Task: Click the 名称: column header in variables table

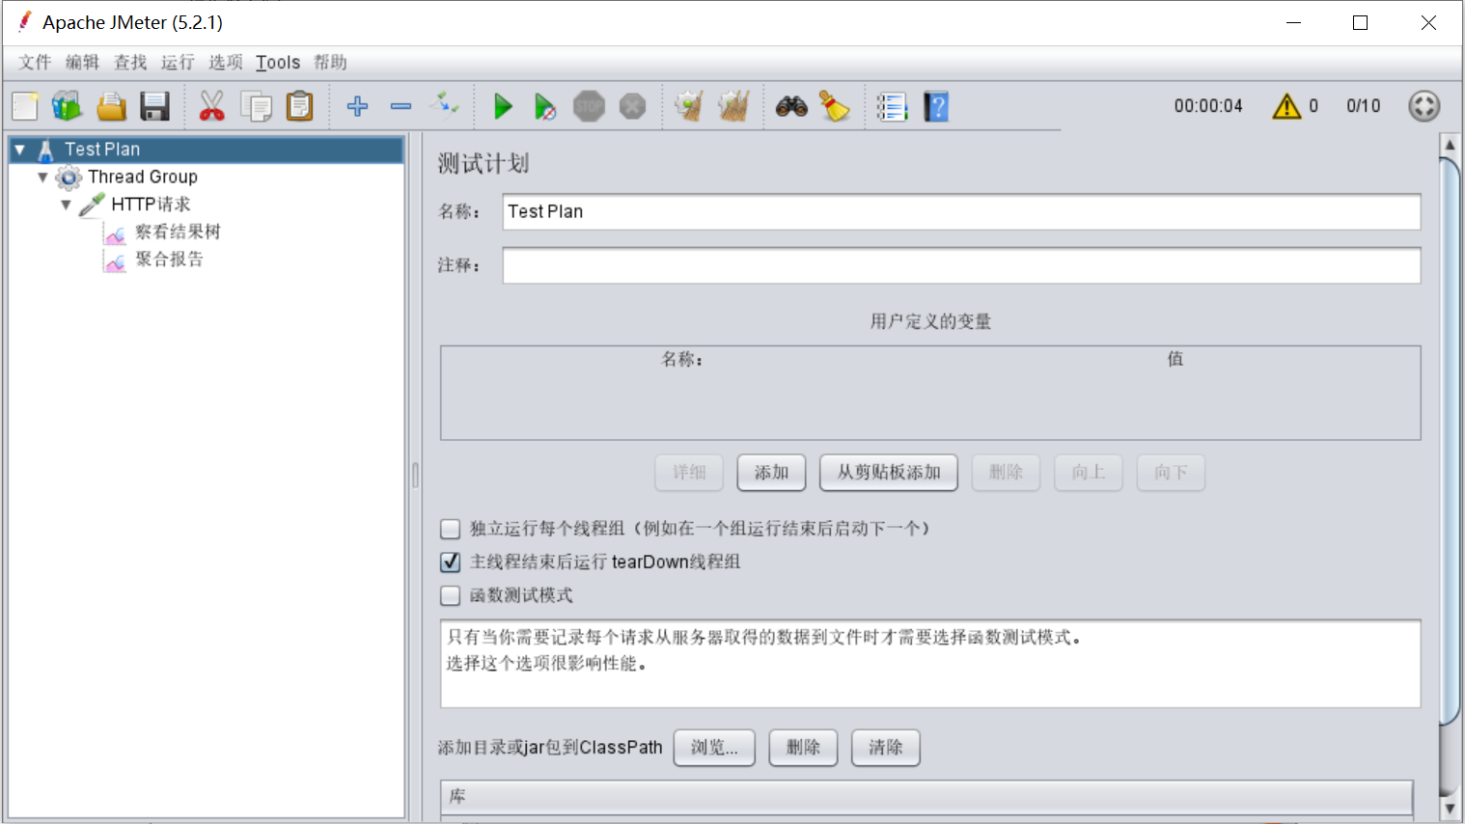Action: coord(682,360)
